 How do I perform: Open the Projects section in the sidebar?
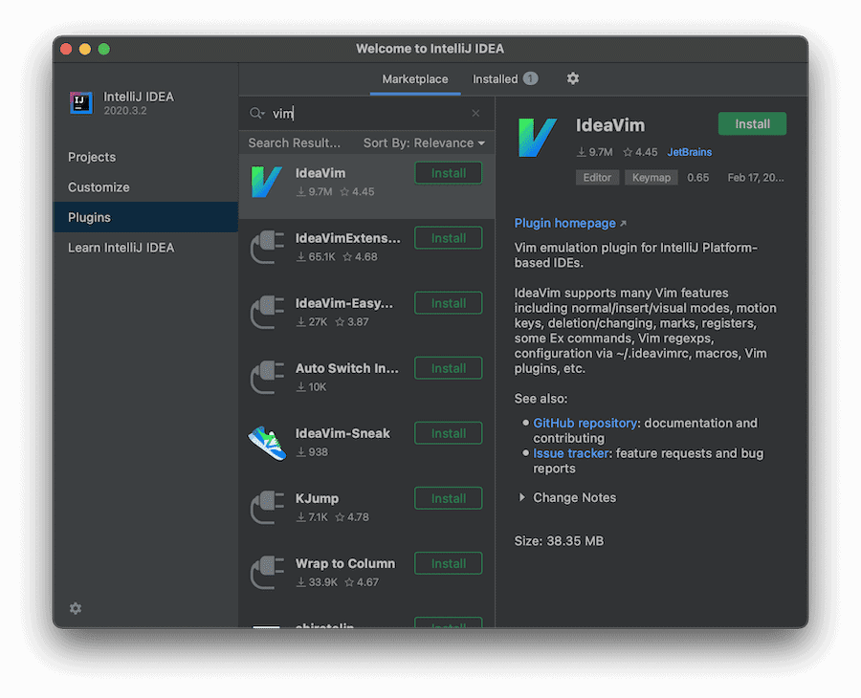click(92, 157)
